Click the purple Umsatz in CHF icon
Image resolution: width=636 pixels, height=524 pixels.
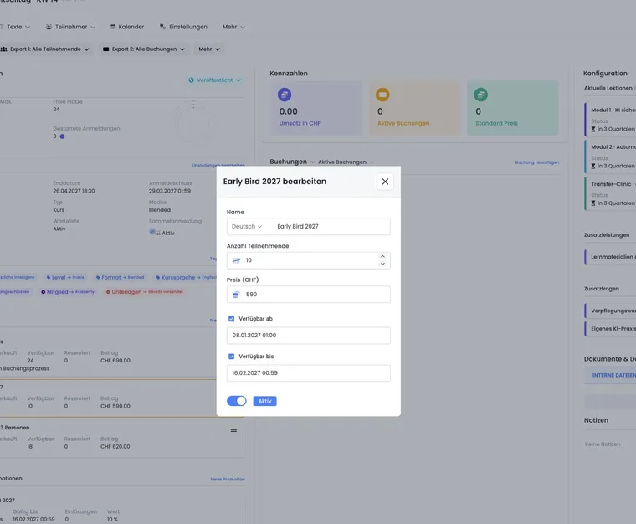click(285, 95)
